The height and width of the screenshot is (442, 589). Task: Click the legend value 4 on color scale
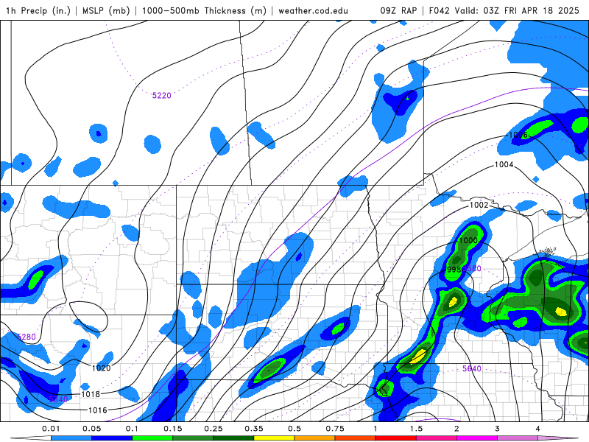[538, 429]
